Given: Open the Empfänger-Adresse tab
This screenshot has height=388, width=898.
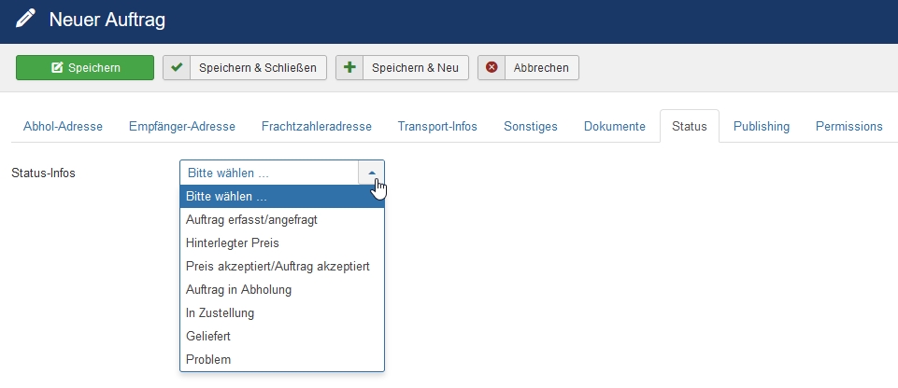Looking at the screenshot, I should click(182, 126).
